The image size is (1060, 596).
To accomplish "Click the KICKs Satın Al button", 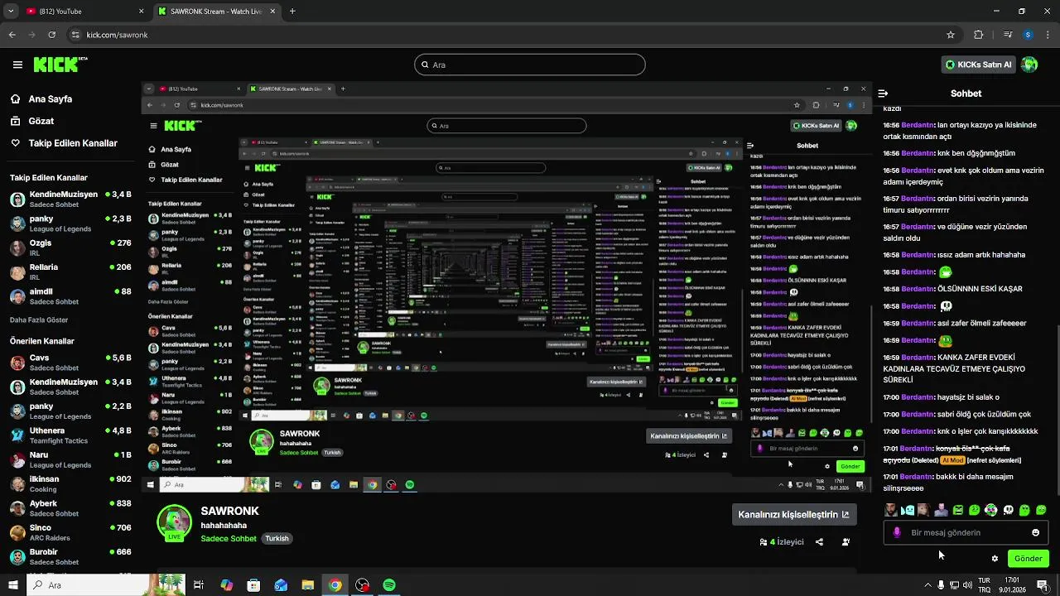I will [x=980, y=65].
